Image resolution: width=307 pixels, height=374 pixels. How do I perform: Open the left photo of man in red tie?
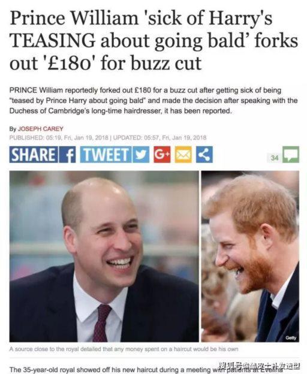click(104, 256)
